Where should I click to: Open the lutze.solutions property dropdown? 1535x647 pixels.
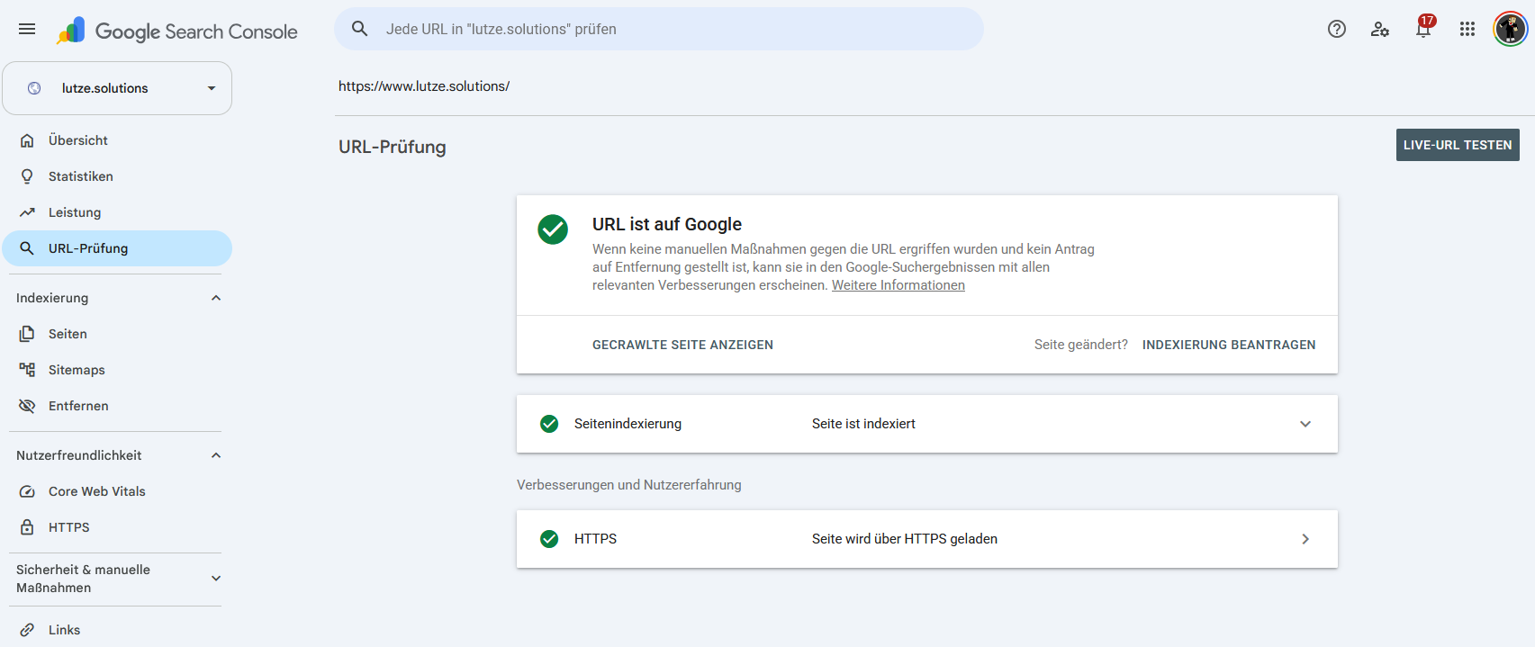(x=117, y=88)
